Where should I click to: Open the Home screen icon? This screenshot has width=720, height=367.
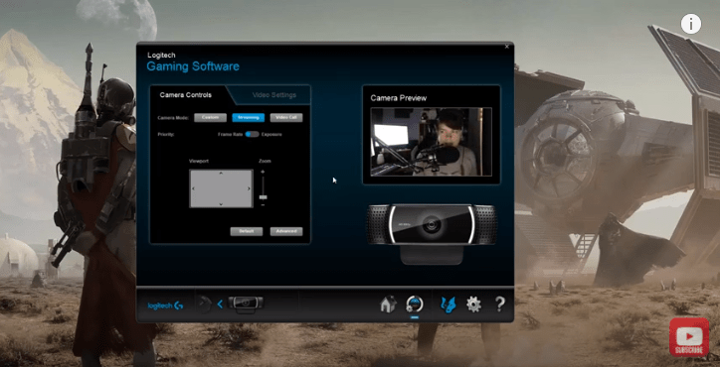[389, 304]
